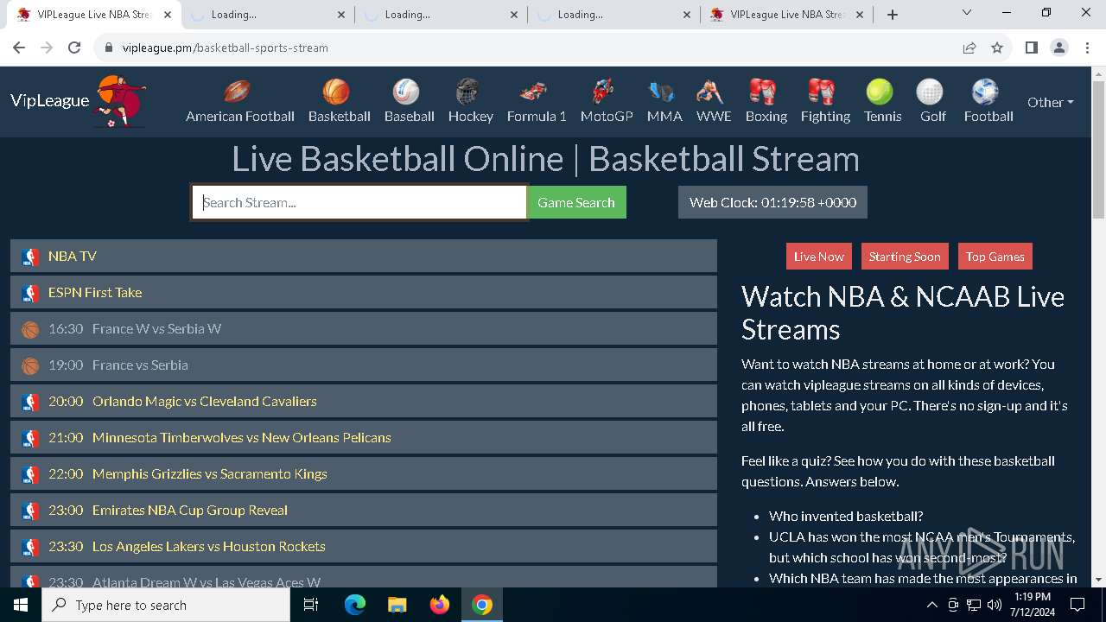Click into the Search Stream input field
The image size is (1106, 622).
click(359, 203)
